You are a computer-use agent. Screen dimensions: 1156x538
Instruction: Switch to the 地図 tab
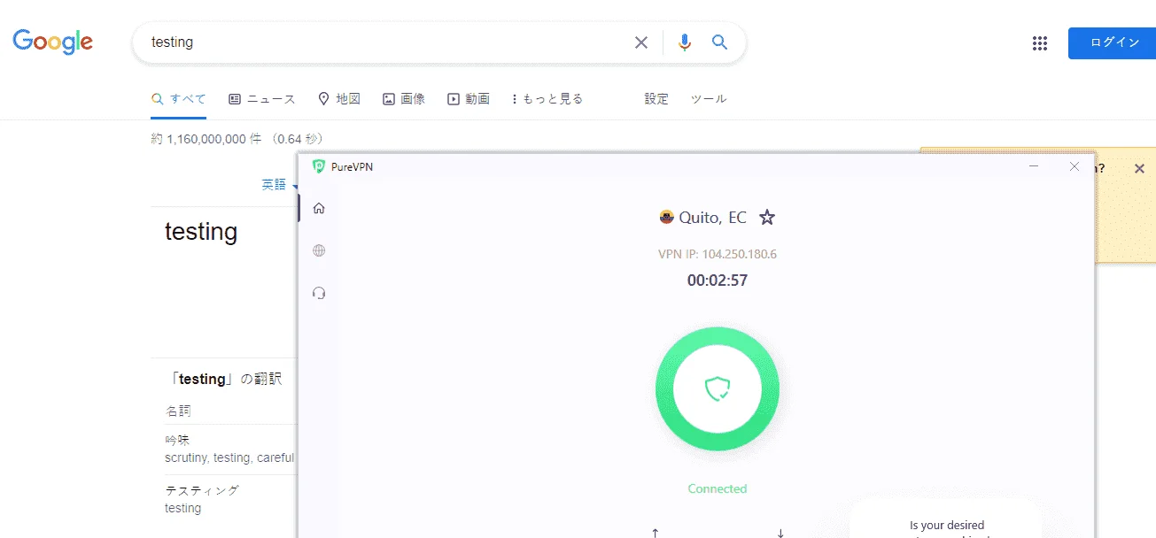click(339, 99)
